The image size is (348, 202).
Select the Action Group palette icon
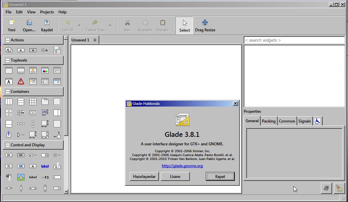point(9,50)
